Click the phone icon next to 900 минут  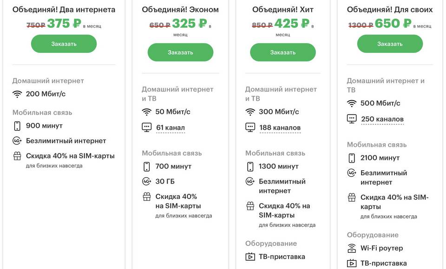tap(17, 126)
